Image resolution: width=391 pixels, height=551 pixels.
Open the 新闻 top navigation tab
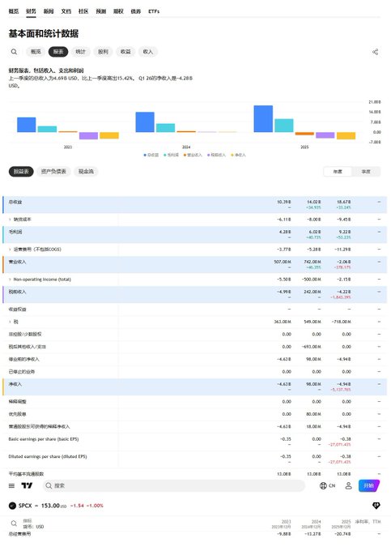(49, 11)
